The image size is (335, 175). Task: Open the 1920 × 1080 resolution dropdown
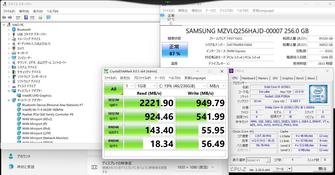pos(196,167)
